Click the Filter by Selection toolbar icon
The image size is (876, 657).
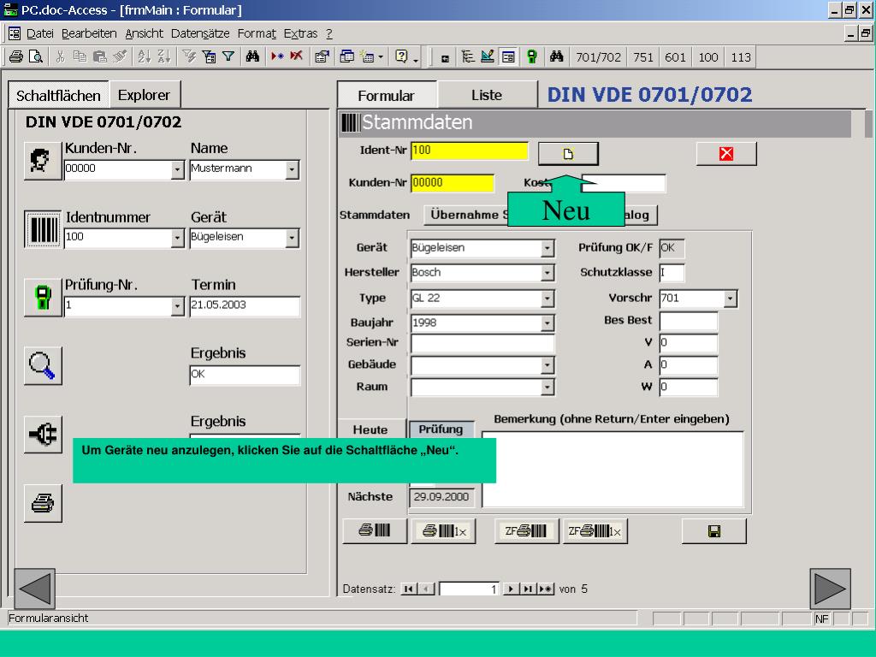pos(189,56)
